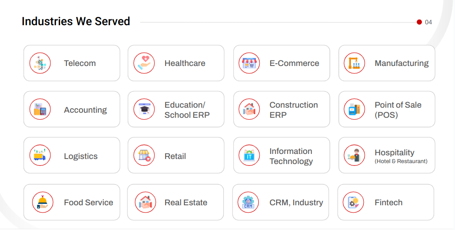Screen dimensions: 455x230
Task: Open the Retail industry card
Action: coord(176,156)
